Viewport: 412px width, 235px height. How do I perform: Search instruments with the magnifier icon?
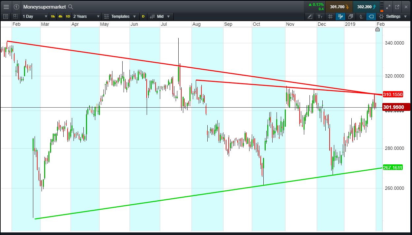pos(70,7)
